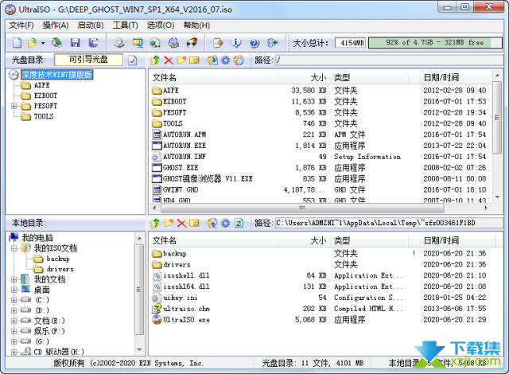
Task: Select the drivers folder in local tree
Action: 60,269
